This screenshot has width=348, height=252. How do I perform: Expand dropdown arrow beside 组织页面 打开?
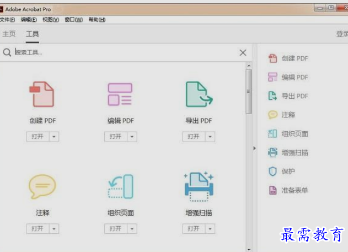(x=132, y=229)
